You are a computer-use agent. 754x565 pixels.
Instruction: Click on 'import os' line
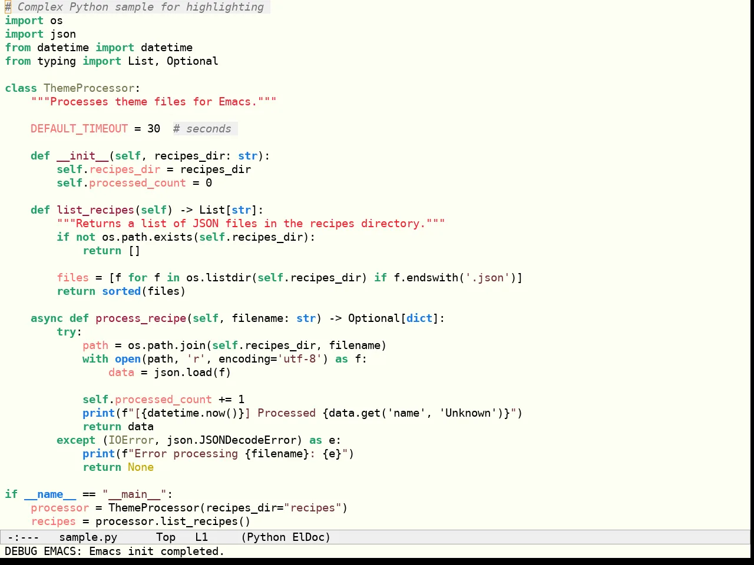click(34, 21)
